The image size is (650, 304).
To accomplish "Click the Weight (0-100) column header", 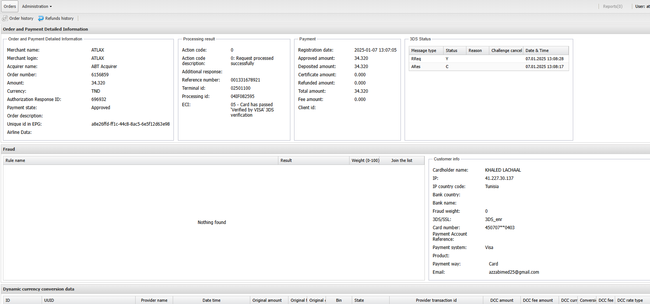I will click(365, 160).
